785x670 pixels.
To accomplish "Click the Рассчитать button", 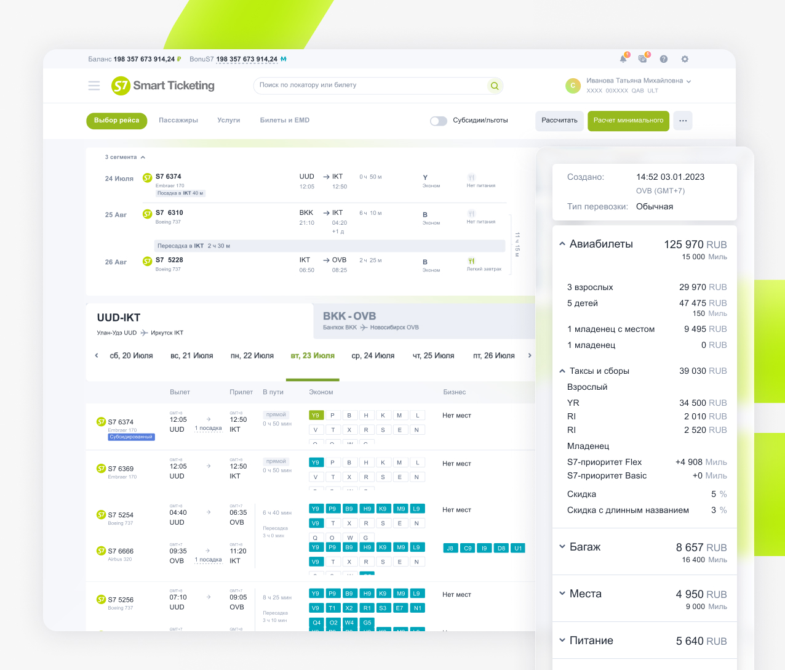I will pyautogui.click(x=559, y=121).
